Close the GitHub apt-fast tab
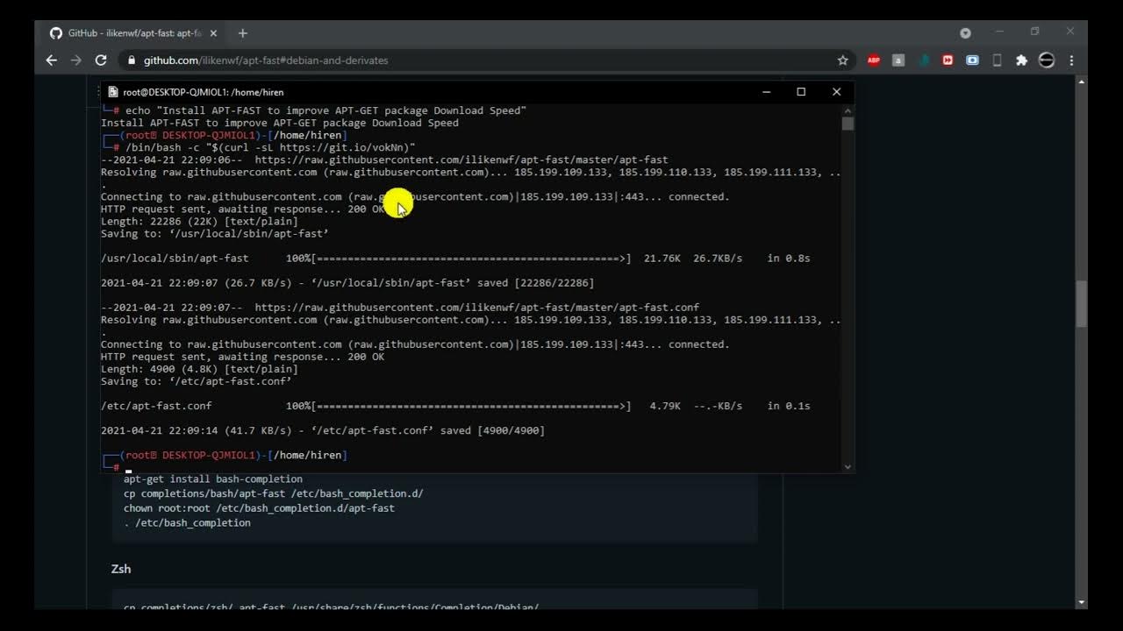Image resolution: width=1123 pixels, height=631 pixels. coord(213,33)
